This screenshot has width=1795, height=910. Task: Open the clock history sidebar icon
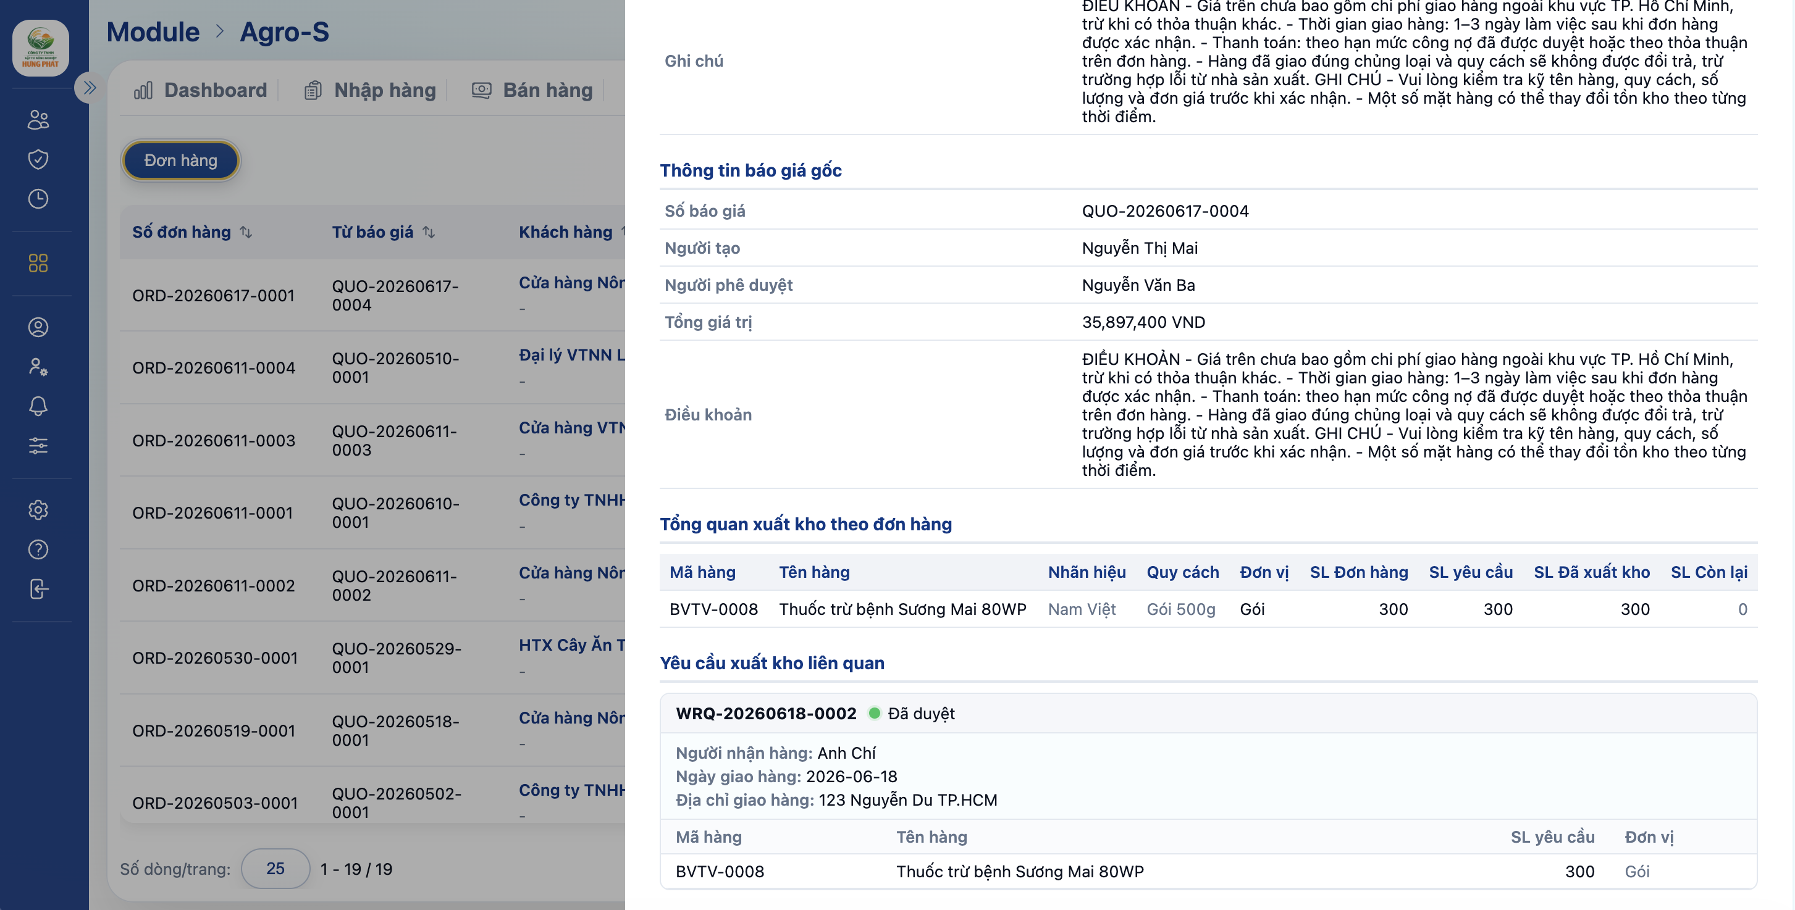pos(38,199)
